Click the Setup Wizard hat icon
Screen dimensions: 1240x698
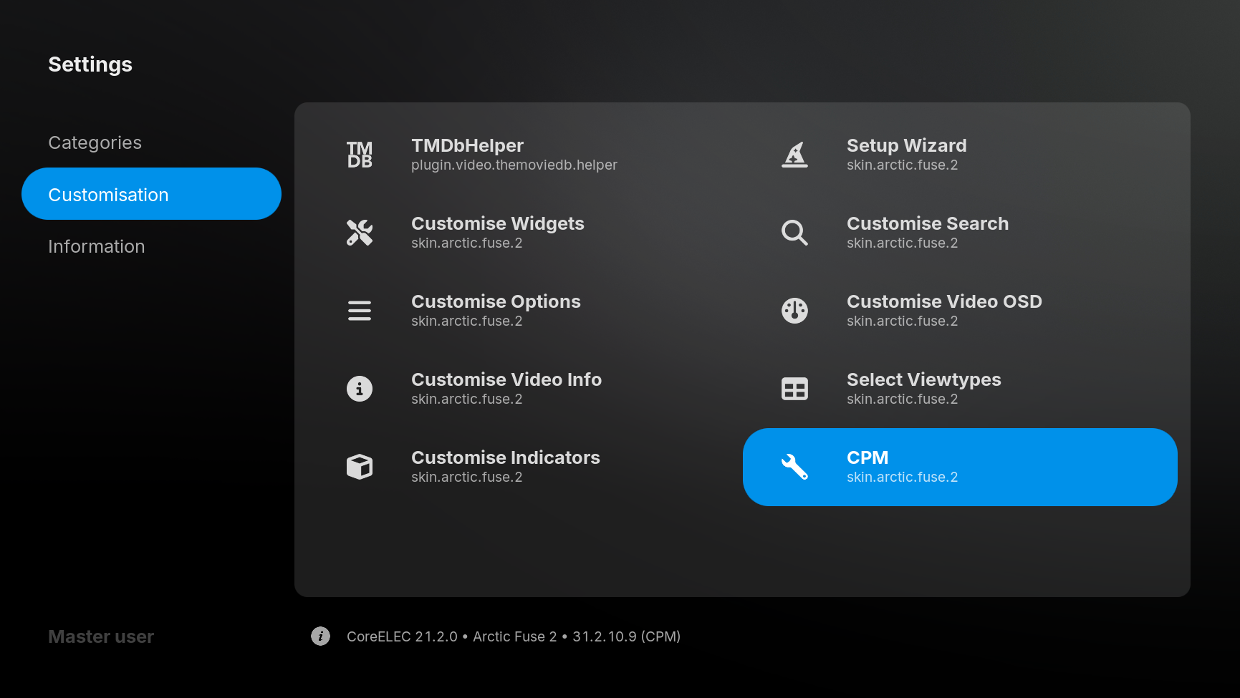(794, 155)
